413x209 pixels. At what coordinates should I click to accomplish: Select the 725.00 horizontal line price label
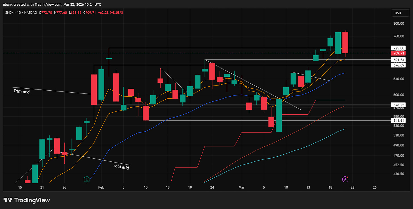tap(398, 48)
